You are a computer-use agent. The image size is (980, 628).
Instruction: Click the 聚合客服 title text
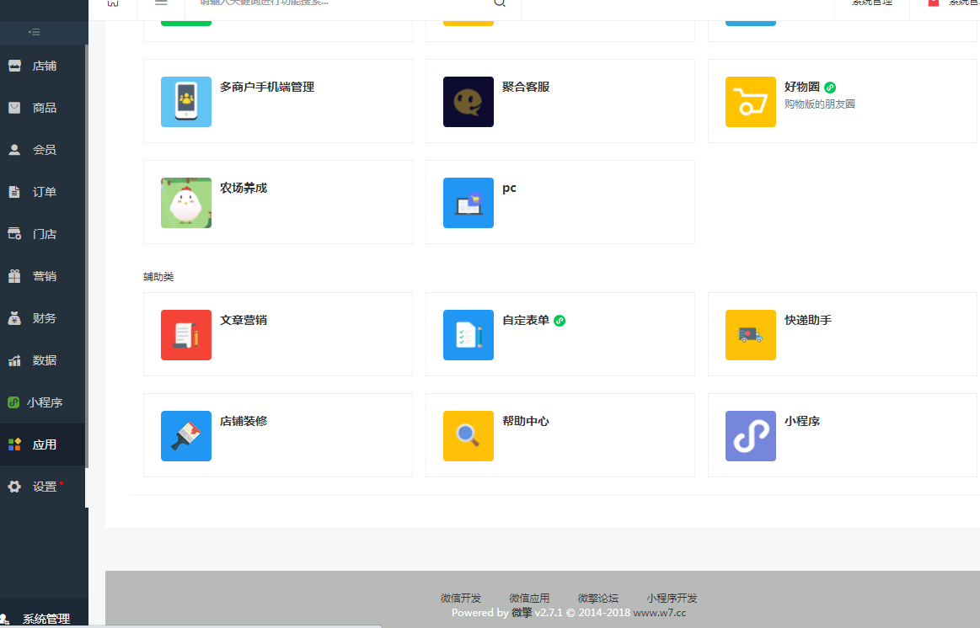click(x=526, y=87)
